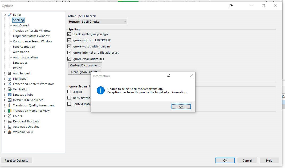Select Font Adaptation item

coord(24,47)
